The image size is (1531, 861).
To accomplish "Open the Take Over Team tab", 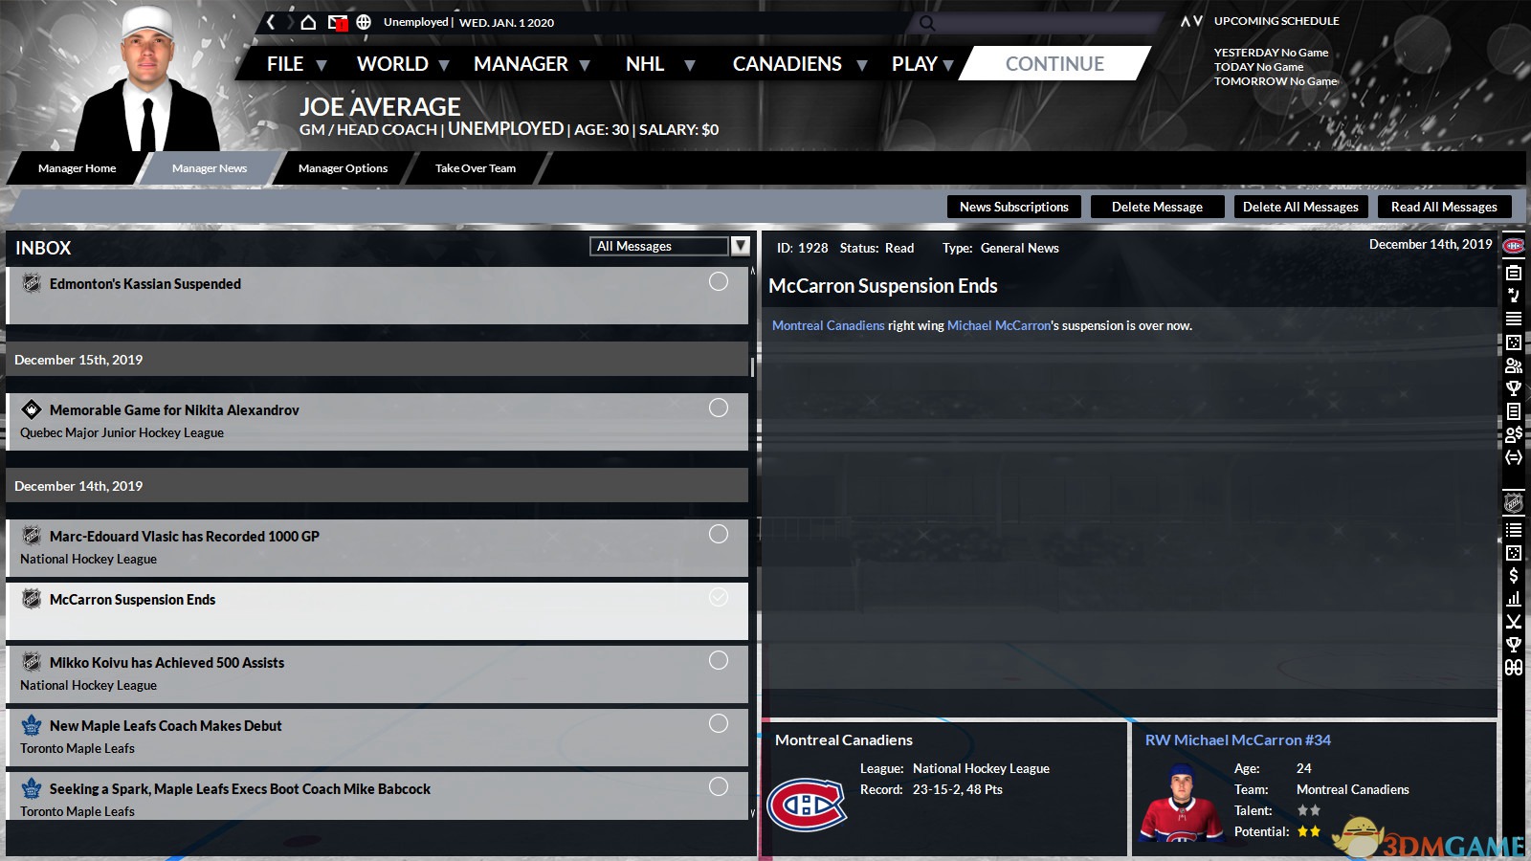I will click(476, 168).
